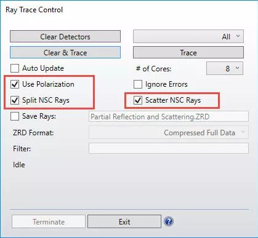
Task: Uncheck Use Polarization
Action: point(15,84)
